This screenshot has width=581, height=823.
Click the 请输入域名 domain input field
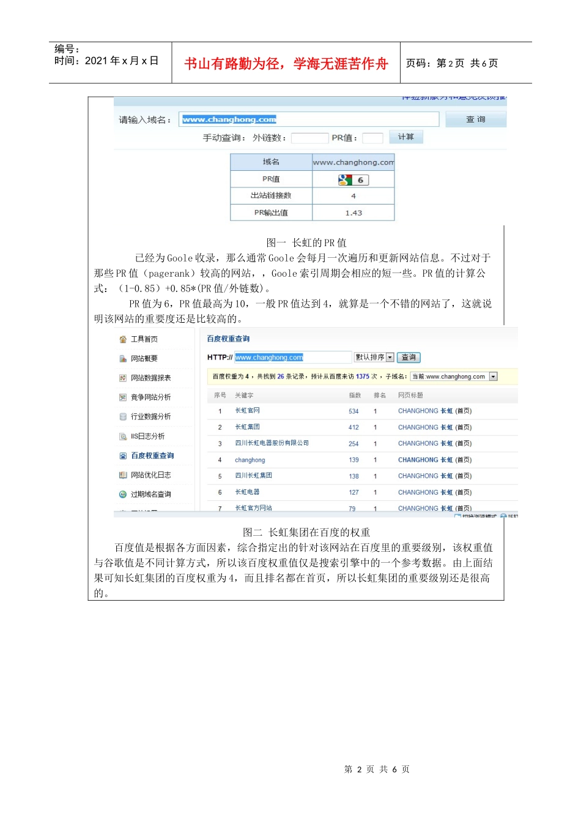click(309, 119)
